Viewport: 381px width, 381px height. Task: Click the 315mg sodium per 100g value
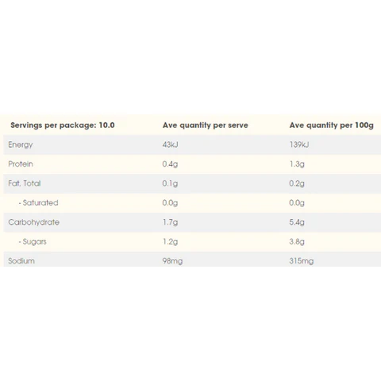point(302,261)
